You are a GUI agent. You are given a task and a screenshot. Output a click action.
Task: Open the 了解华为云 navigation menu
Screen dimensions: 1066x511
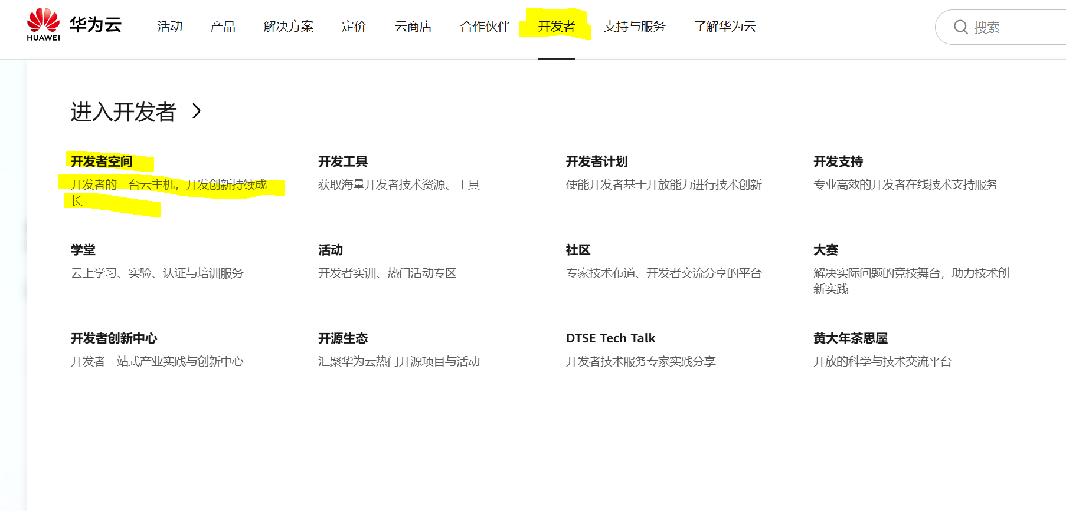click(725, 27)
